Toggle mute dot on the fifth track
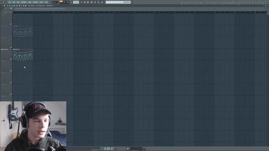The height and width of the screenshot is (151, 269). click(11, 71)
